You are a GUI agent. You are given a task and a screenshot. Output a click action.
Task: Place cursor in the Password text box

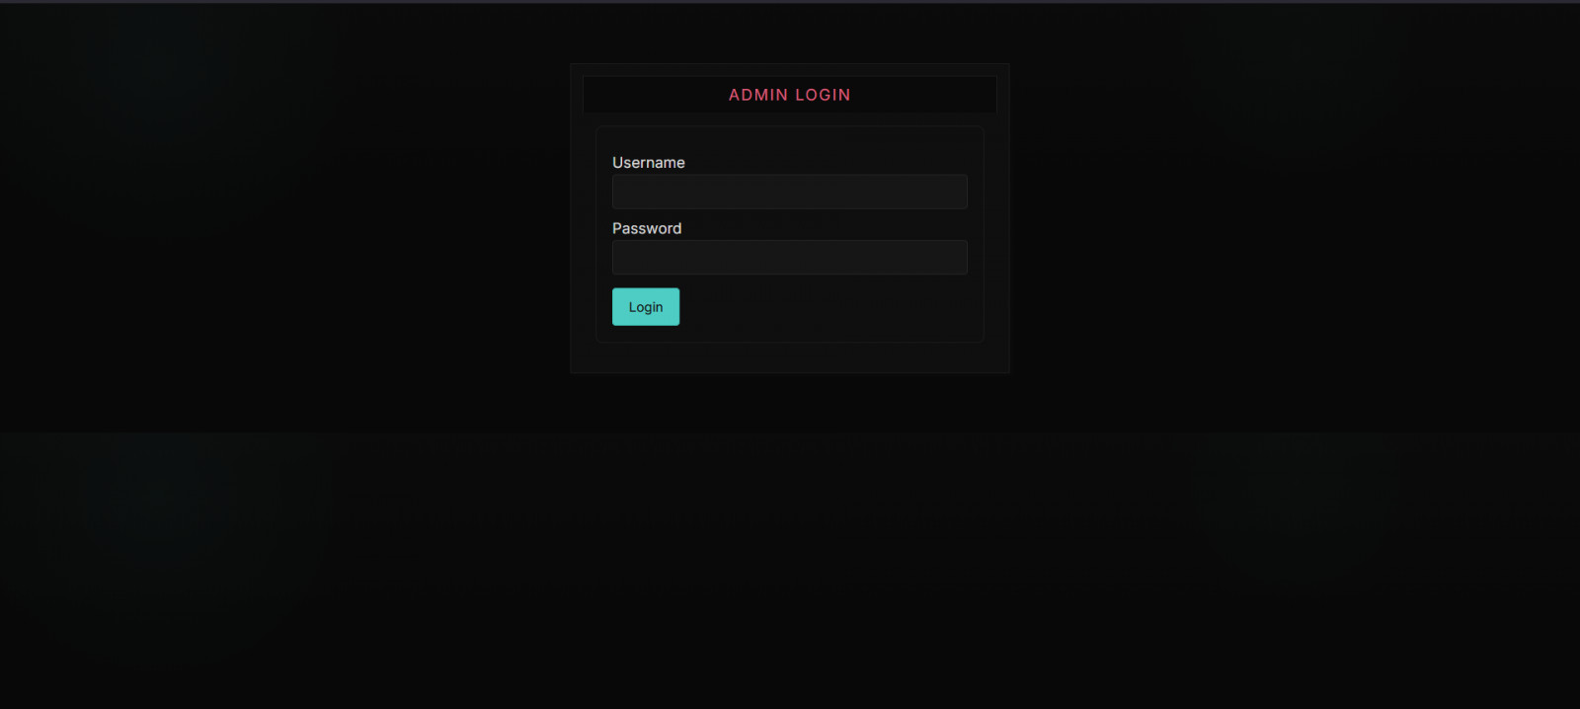789,258
